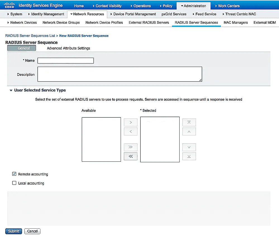This screenshot has height=237, width=279.
Task: Open the External MDM tab
Action: click(x=264, y=23)
